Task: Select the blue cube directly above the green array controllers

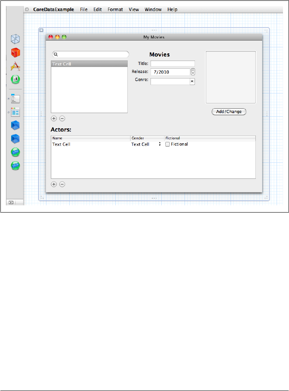Action: (x=15, y=139)
